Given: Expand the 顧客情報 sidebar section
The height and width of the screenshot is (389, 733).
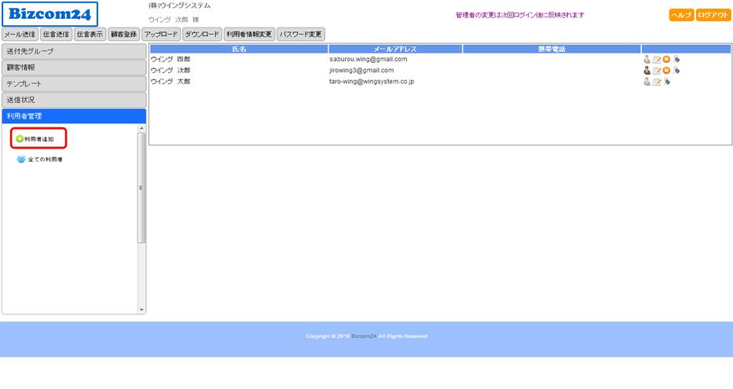Looking at the screenshot, I should coord(74,68).
